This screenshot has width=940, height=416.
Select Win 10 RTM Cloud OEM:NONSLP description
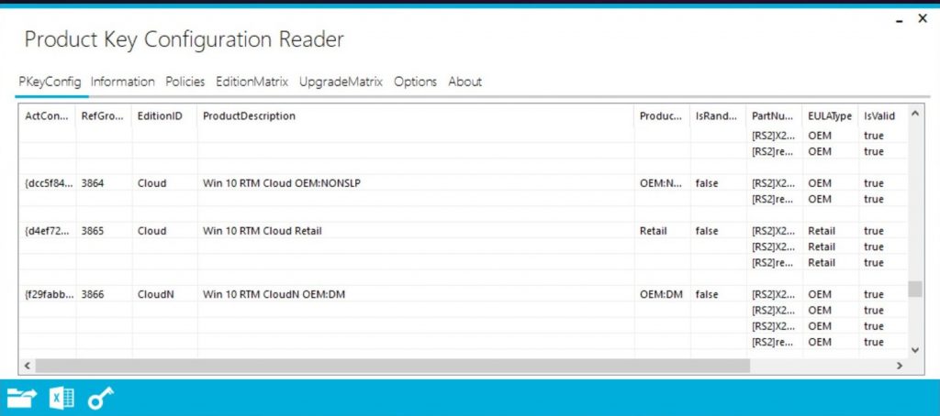click(x=416, y=183)
